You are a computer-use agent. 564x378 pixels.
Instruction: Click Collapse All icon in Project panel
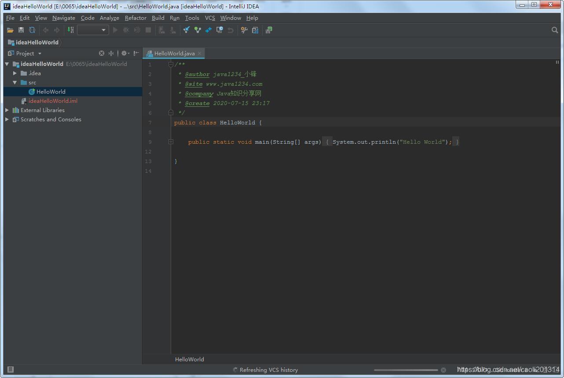(x=111, y=53)
